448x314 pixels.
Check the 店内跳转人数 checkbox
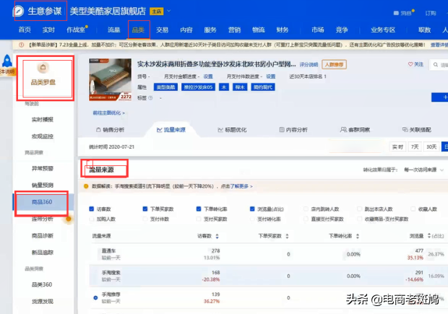(x=306, y=209)
